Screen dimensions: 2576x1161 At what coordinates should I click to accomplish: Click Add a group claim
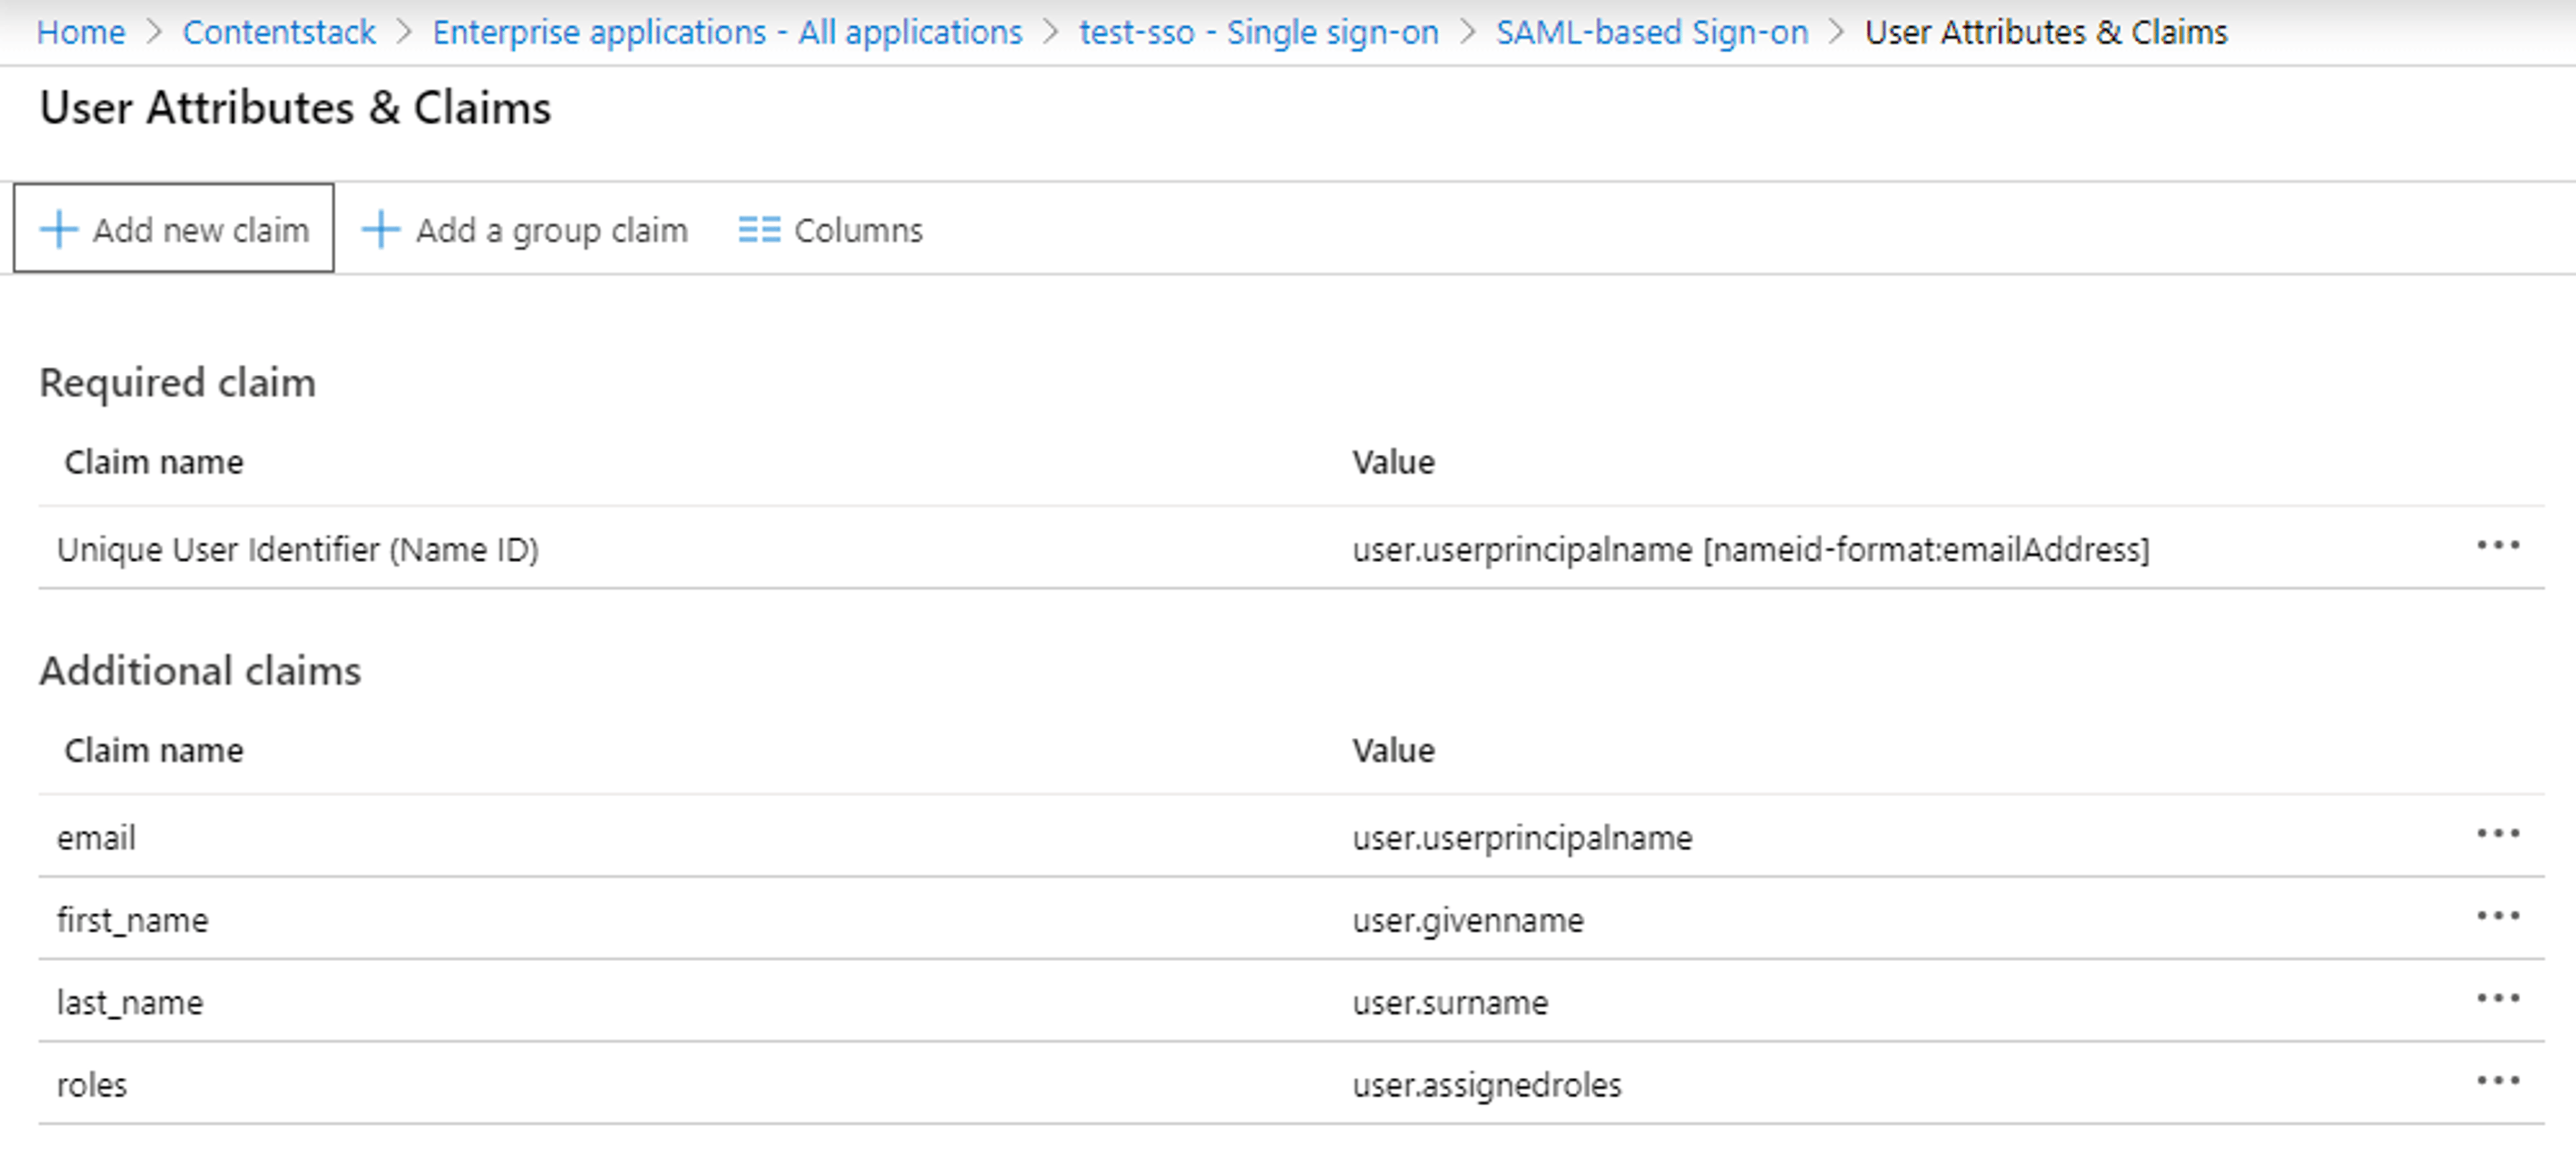(525, 230)
